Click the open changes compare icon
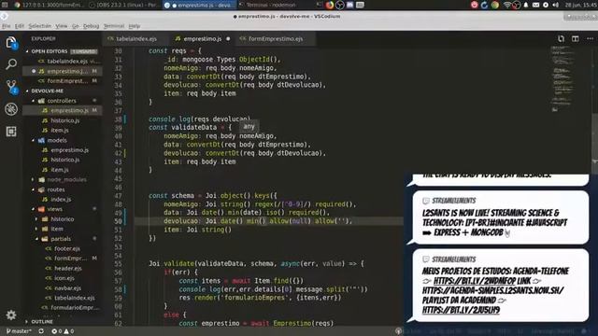The image size is (598, 336). click(x=561, y=38)
